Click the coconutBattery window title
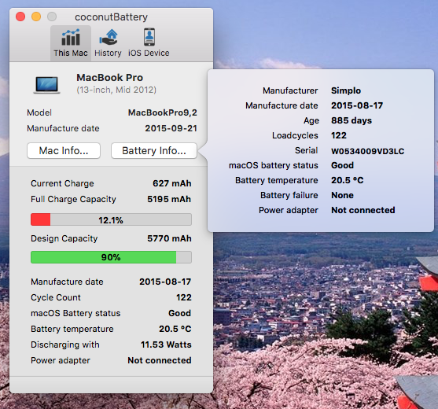438x409 pixels. [111, 17]
